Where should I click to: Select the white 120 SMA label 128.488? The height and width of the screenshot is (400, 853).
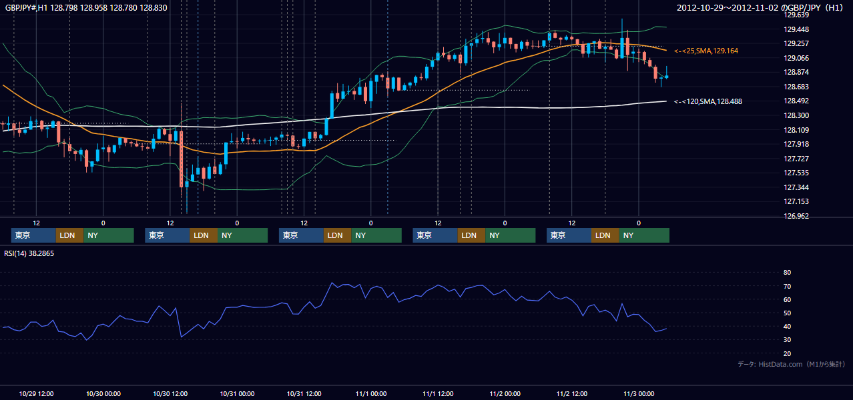pyautogui.click(x=708, y=101)
